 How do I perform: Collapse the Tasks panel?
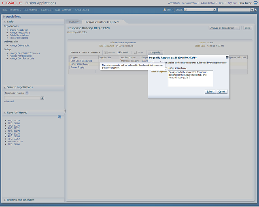coord(5,21)
